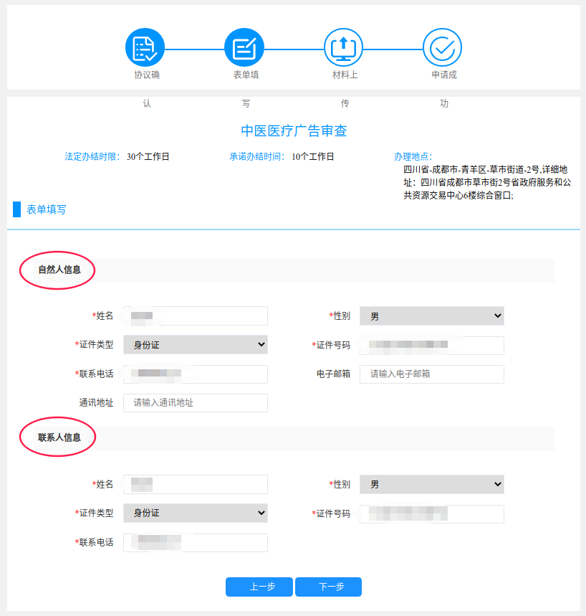The width and height of the screenshot is (586, 616).
Task: Click the 联系人信息 section header
Action: [x=59, y=437]
